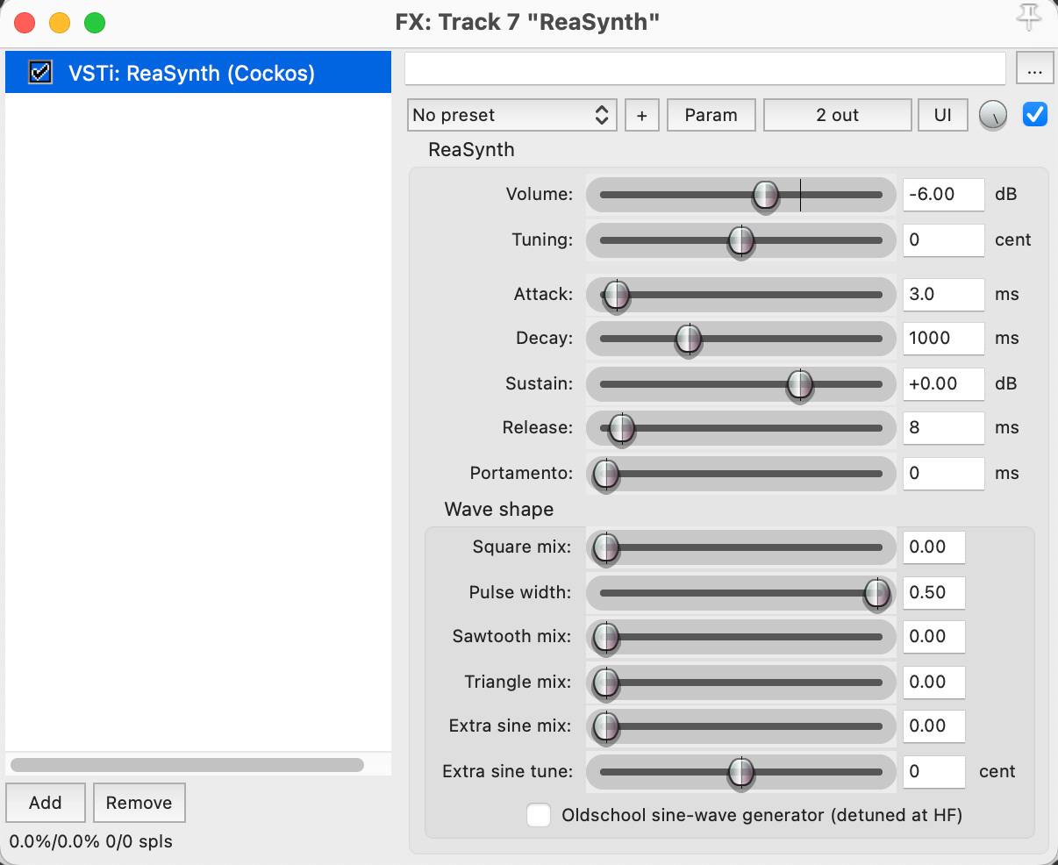This screenshot has height=865, width=1058.
Task: Click the Volume slider handle
Action: [766, 196]
